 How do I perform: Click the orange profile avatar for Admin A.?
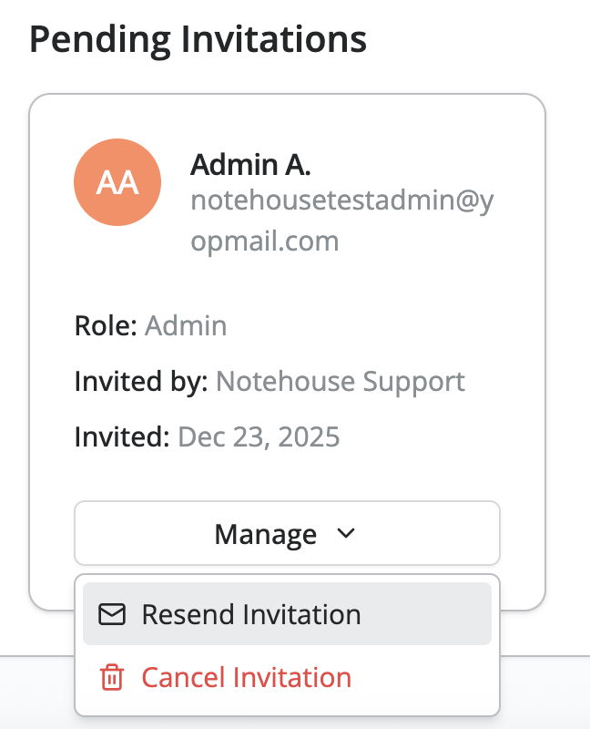(117, 182)
